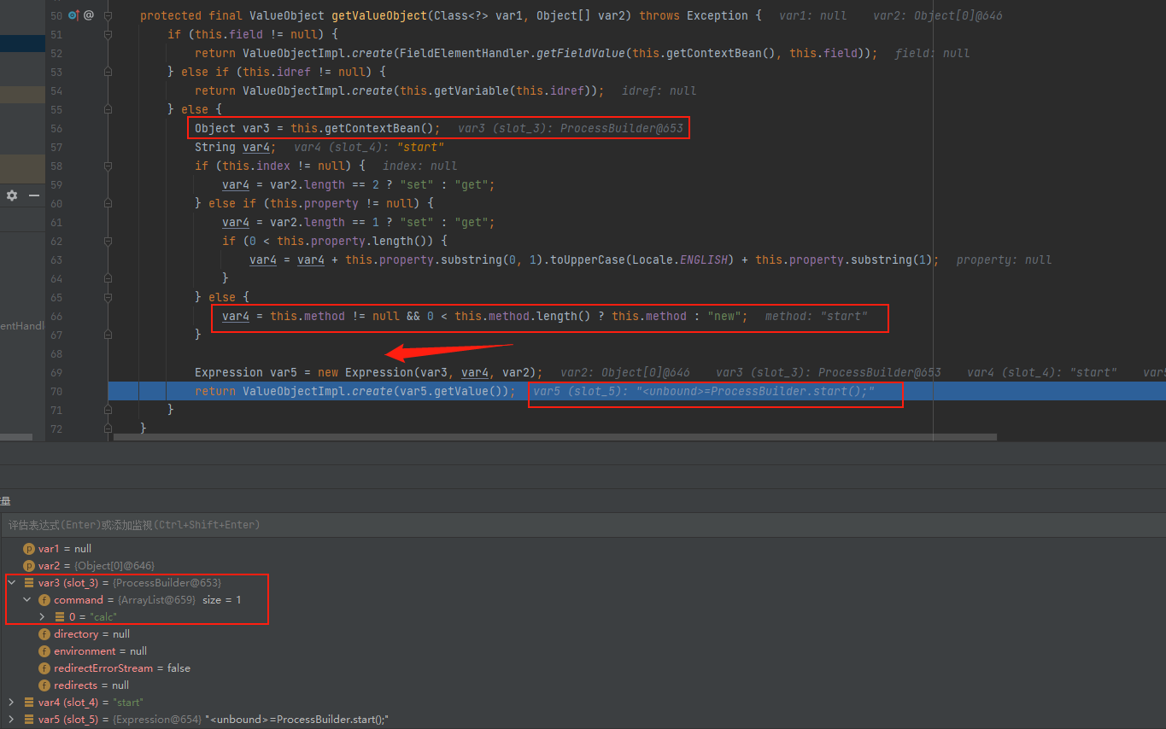Click line number 70 in the gutter

click(x=56, y=391)
